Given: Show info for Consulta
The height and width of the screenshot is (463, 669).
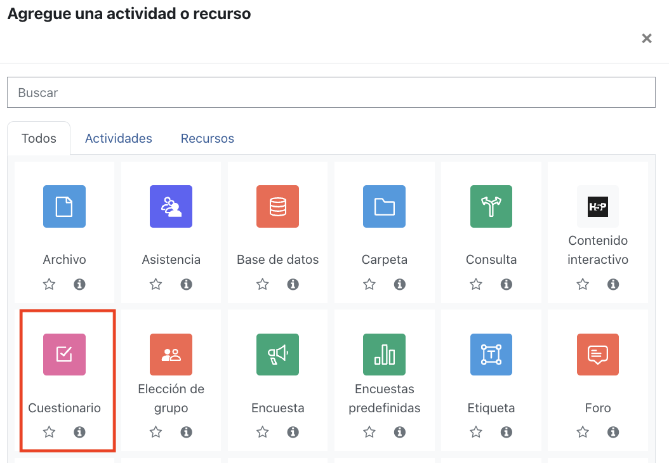Looking at the screenshot, I should 506,284.
